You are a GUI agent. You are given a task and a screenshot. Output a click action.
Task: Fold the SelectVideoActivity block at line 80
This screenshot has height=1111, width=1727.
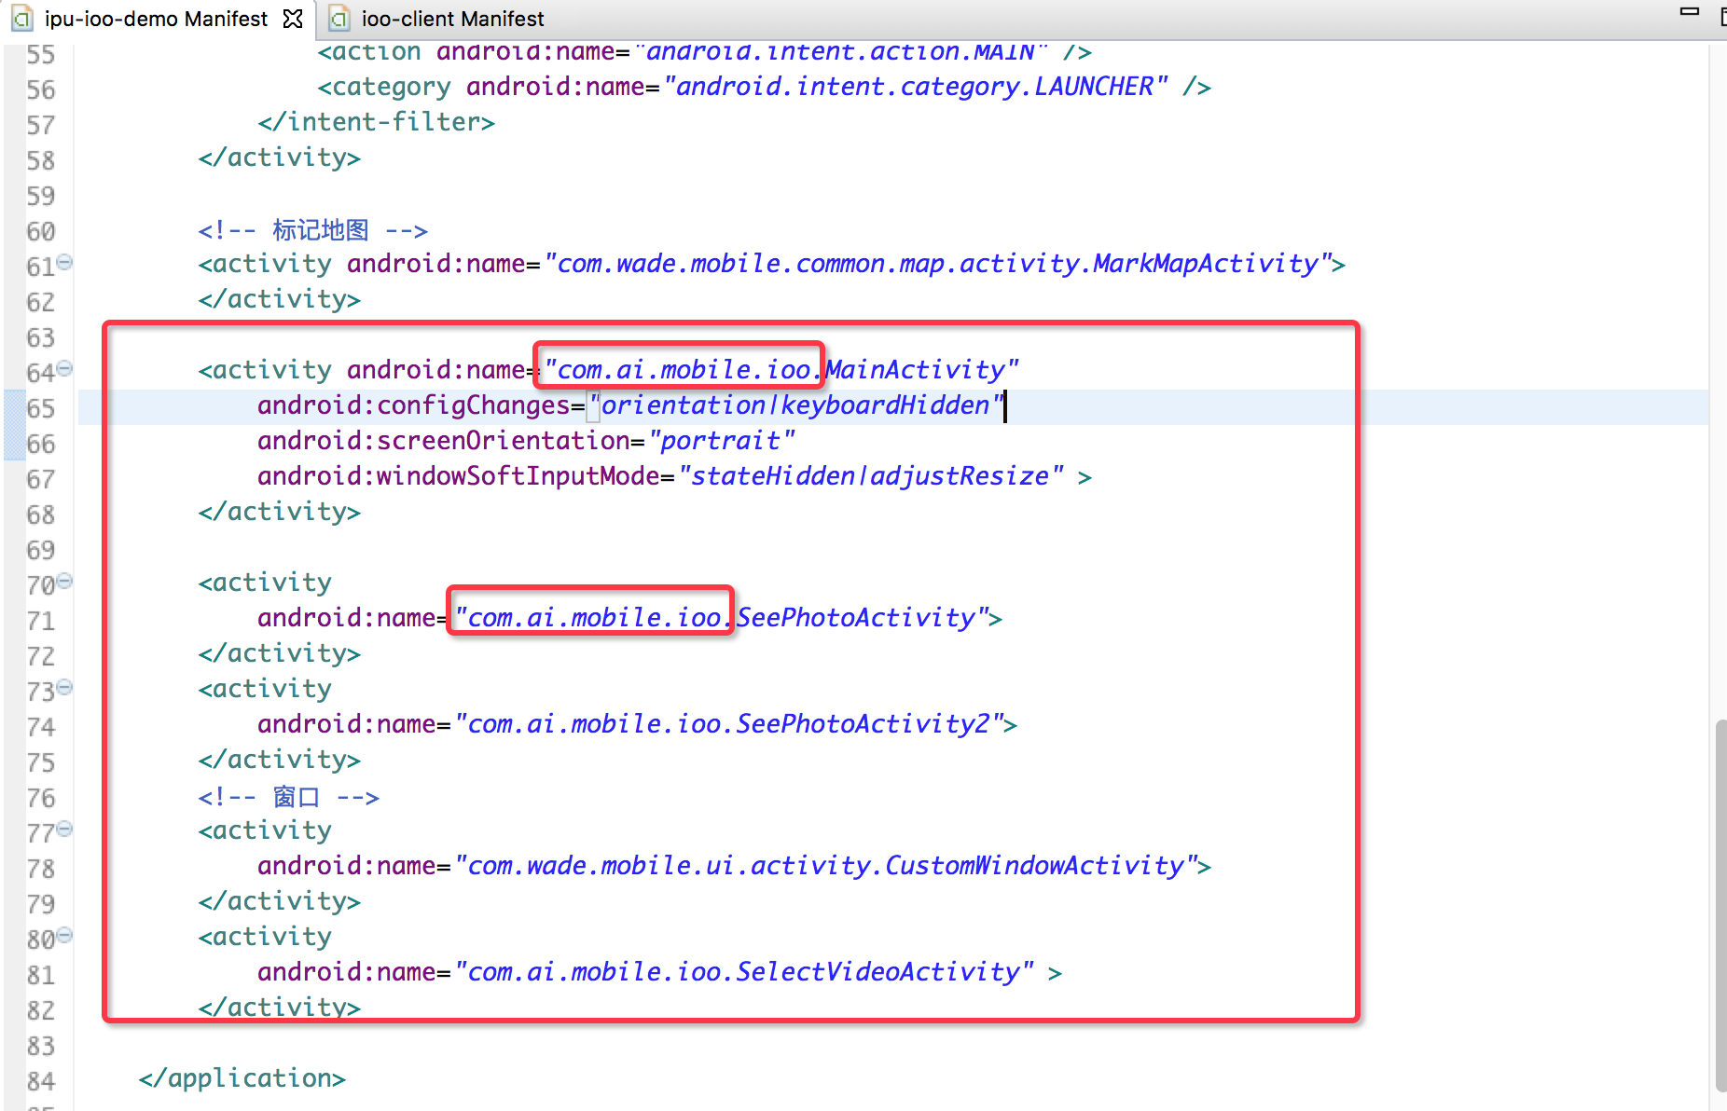[x=65, y=936]
